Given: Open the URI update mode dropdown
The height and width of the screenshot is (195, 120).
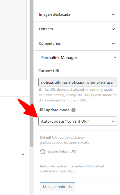Looking at the screenshot, I should [78, 121].
